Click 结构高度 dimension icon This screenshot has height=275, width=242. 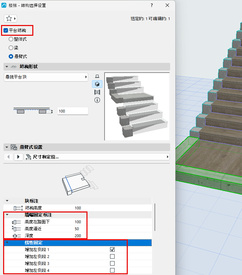point(18,208)
